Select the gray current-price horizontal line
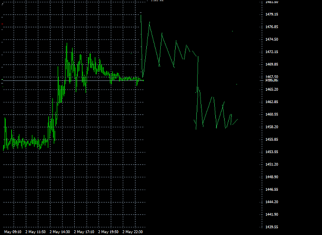Image resolution: width=322 pixels, height=235 pixels. (73, 80)
